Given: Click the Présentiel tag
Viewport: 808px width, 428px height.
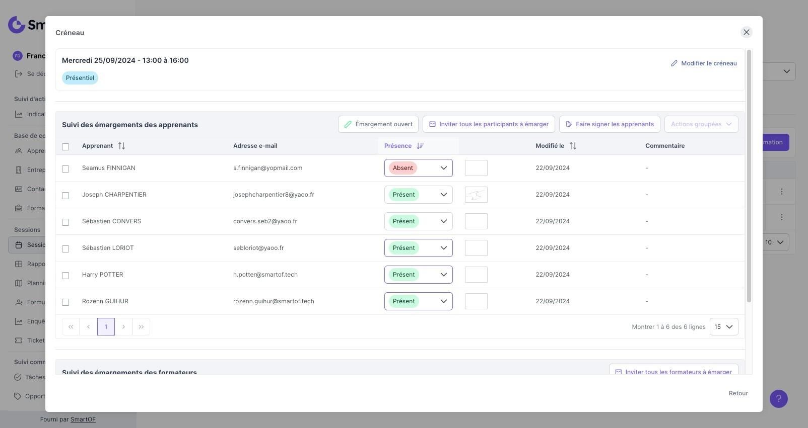Looking at the screenshot, I should click(80, 78).
